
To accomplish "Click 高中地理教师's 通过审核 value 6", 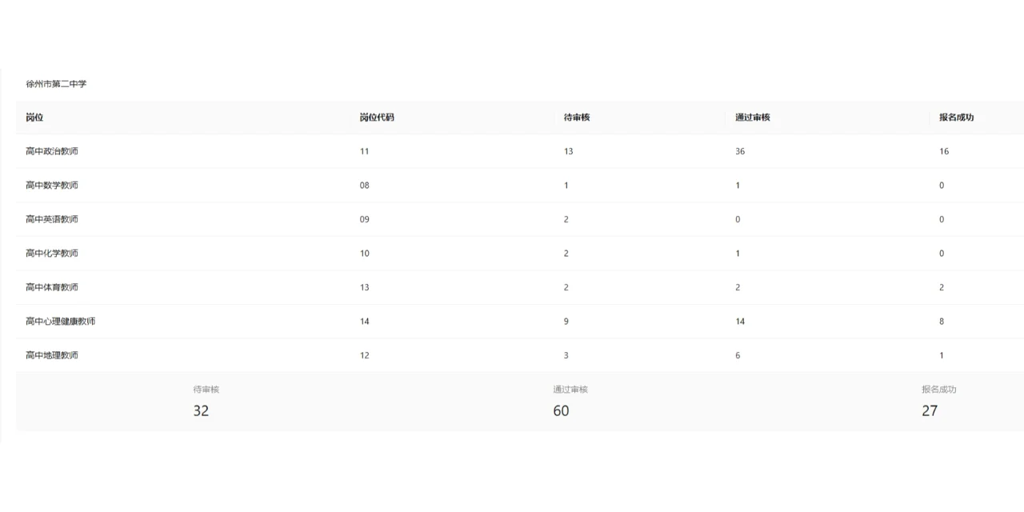I will coord(738,355).
